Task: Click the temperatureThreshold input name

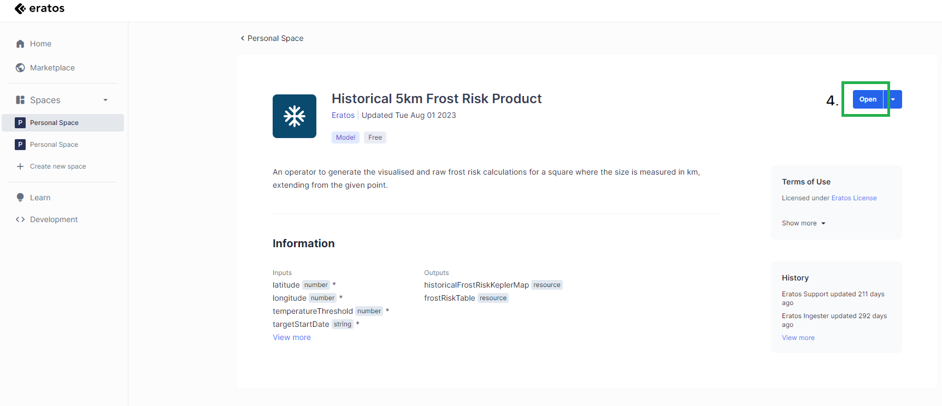Action: pos(313,311)
